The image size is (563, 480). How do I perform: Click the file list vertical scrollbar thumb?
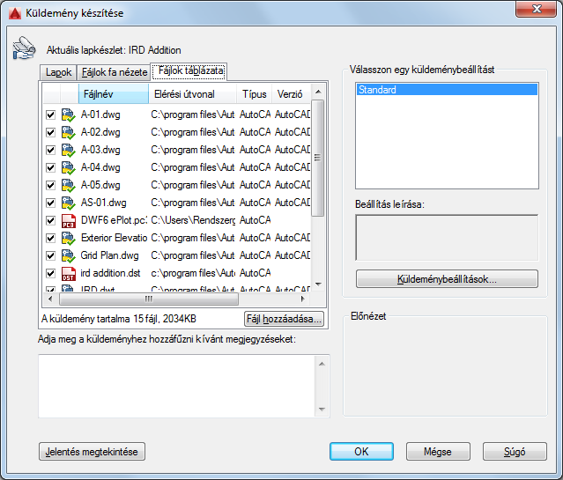(318, 158)
